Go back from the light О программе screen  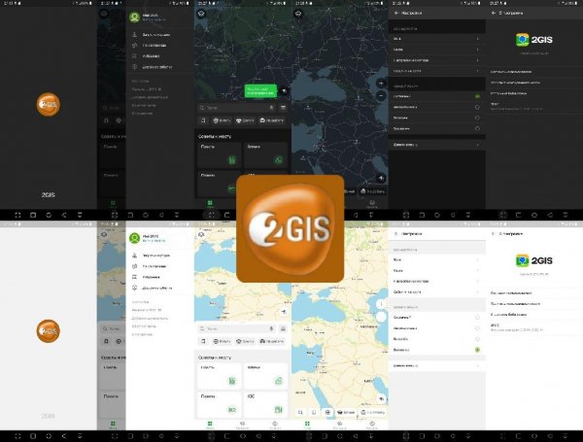(494, 234)
